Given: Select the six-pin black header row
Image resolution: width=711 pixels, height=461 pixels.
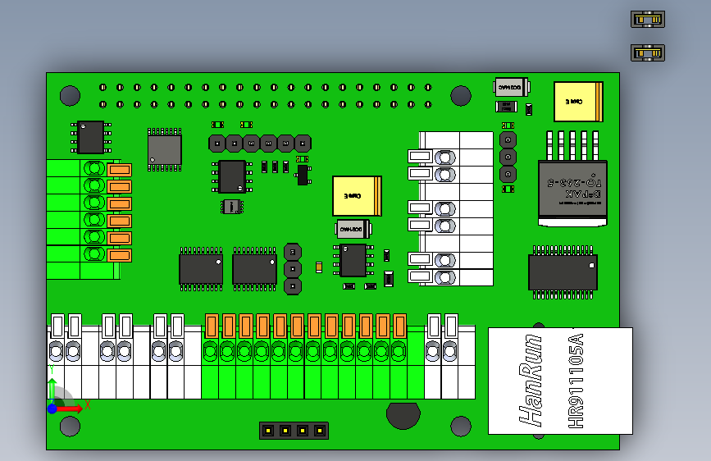Looking at the screenshot, I should click(x=260, y=144).
